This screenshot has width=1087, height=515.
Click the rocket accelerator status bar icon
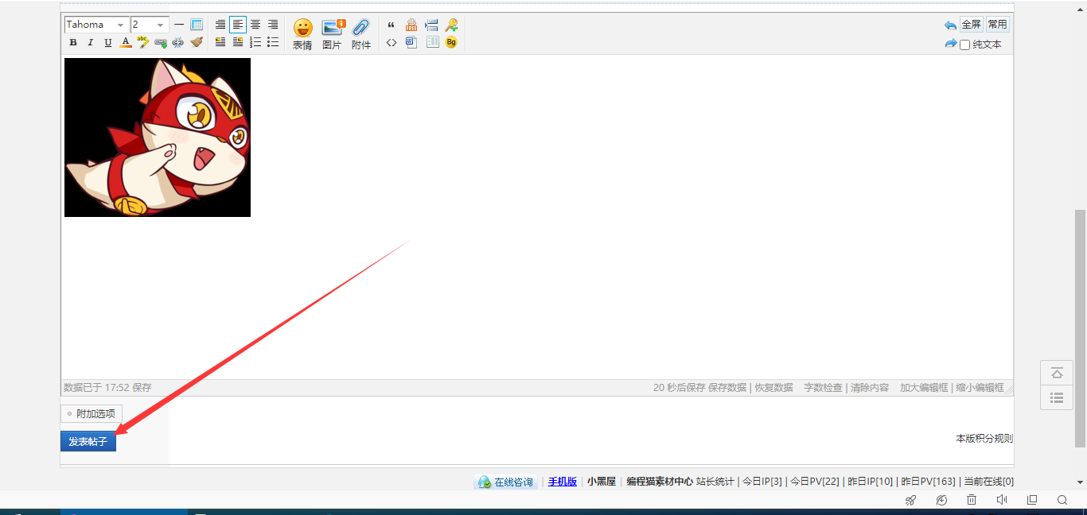(911, 500)
